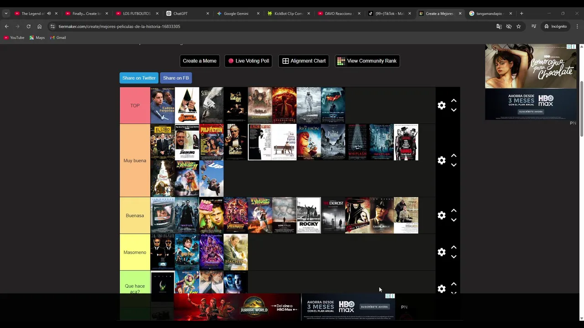Image resolution: width=584 pixels, height=328 pixels.
Task: Open settings gear for the TOP tier
Action: click(441, 105)
